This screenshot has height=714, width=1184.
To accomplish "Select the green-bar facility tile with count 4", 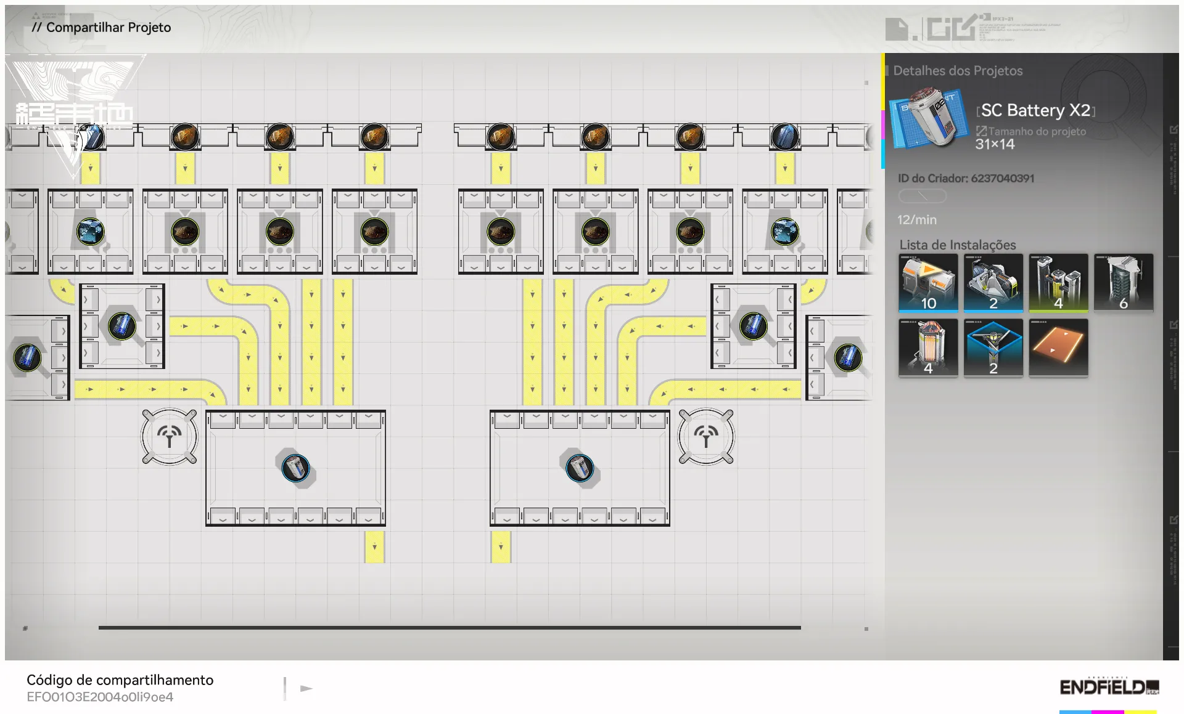I will click(x=1058, y=283).
